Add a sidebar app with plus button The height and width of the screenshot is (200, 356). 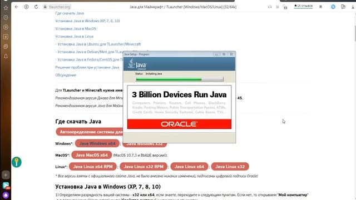[x=6, y=175]
